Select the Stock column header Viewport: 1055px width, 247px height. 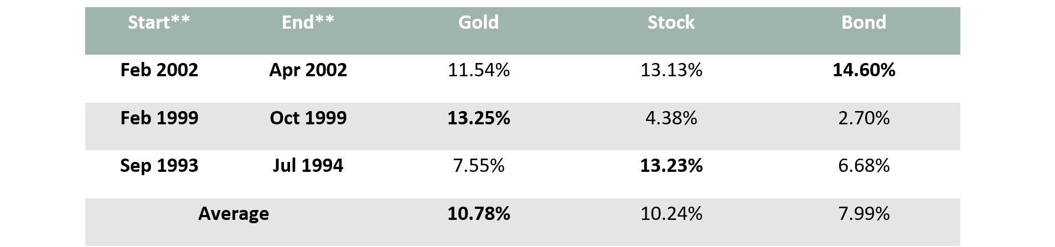pos(671,22)
